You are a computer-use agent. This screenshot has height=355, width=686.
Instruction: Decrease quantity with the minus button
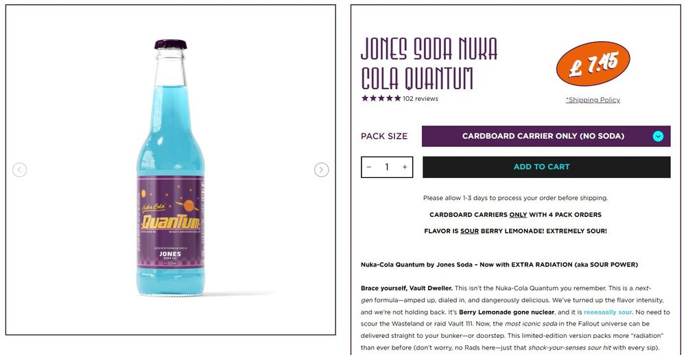[369, 168]
